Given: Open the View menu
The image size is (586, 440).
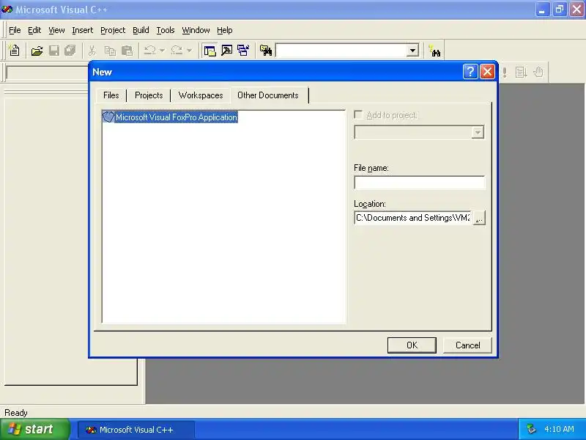Looking at the screenshot, I should [56, 30].
